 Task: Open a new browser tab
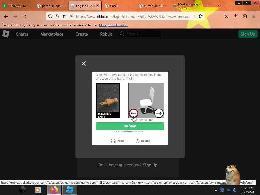[209, 6]
